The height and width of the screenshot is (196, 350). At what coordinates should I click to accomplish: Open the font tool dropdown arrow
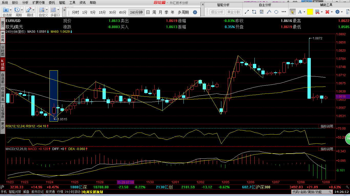[304, 12]
